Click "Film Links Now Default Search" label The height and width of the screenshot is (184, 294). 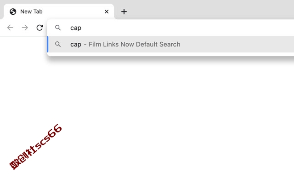click(x=135, y=44)
